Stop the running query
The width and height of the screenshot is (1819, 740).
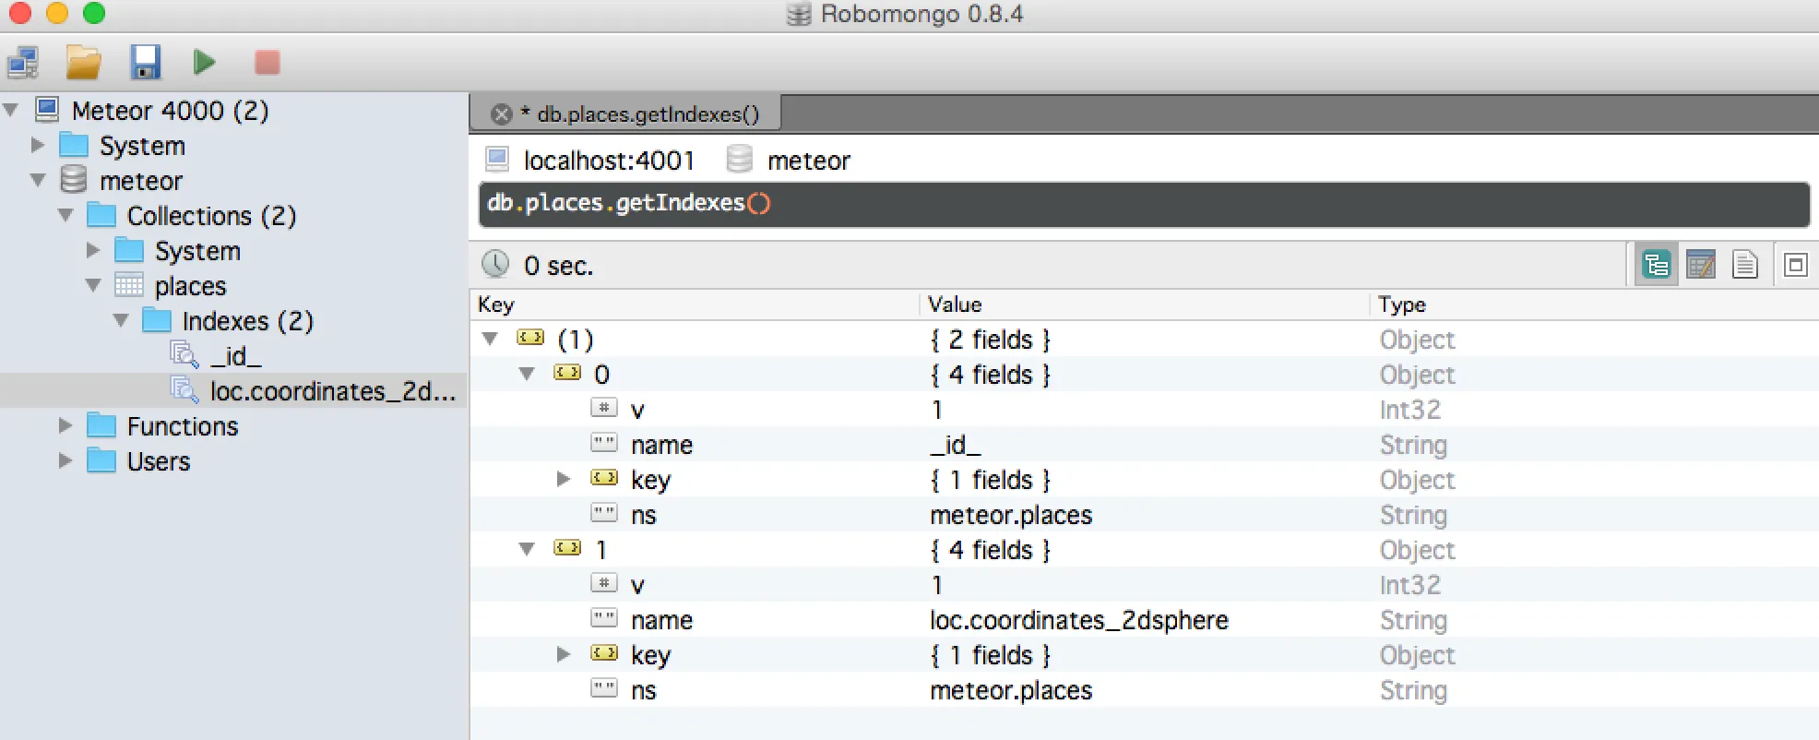coord(266,62)
